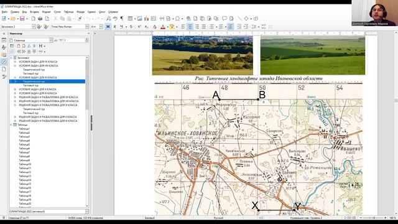Toggle Bold formatting button
The height and width of the screenshot is (224, 398).
click(x=108, y=26)
